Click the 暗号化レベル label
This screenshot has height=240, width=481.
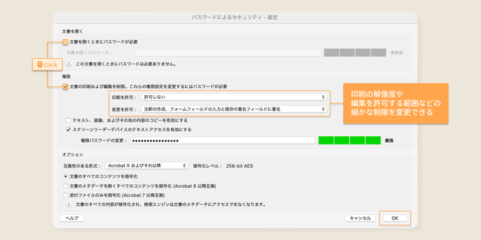[x=207, y=166]
